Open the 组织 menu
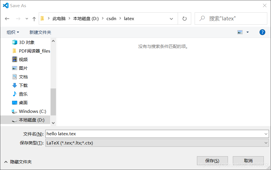 click(13, 32)
